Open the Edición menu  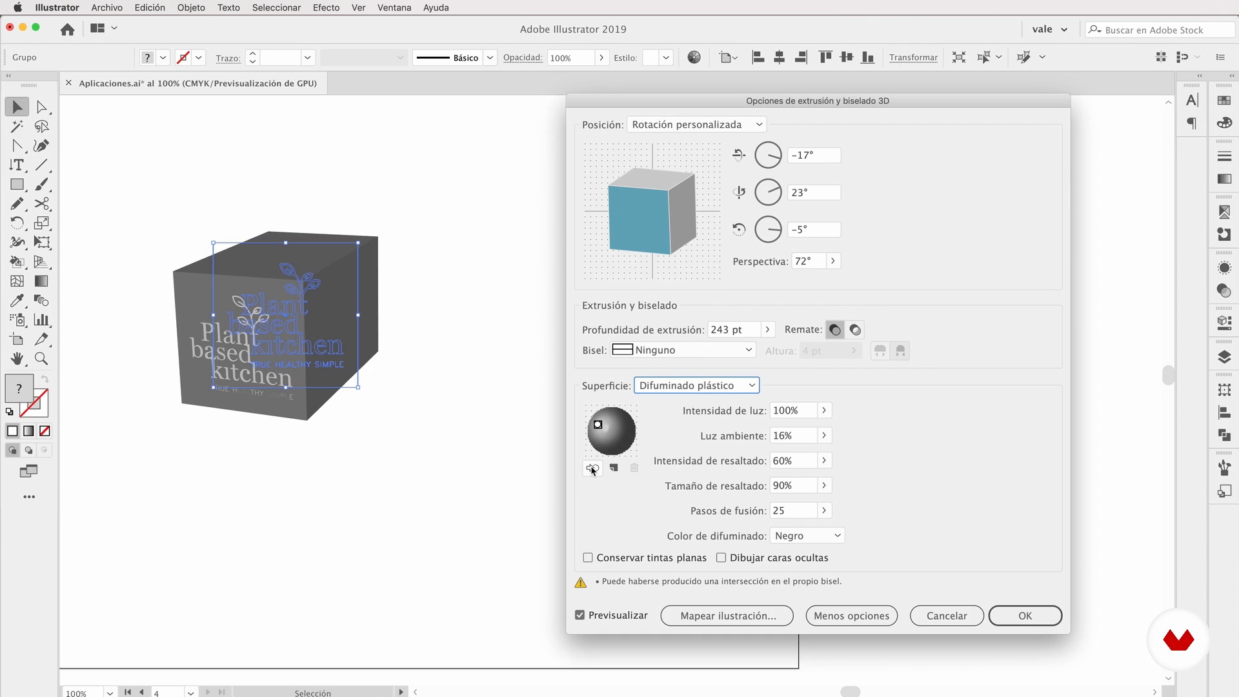[150, 8]
